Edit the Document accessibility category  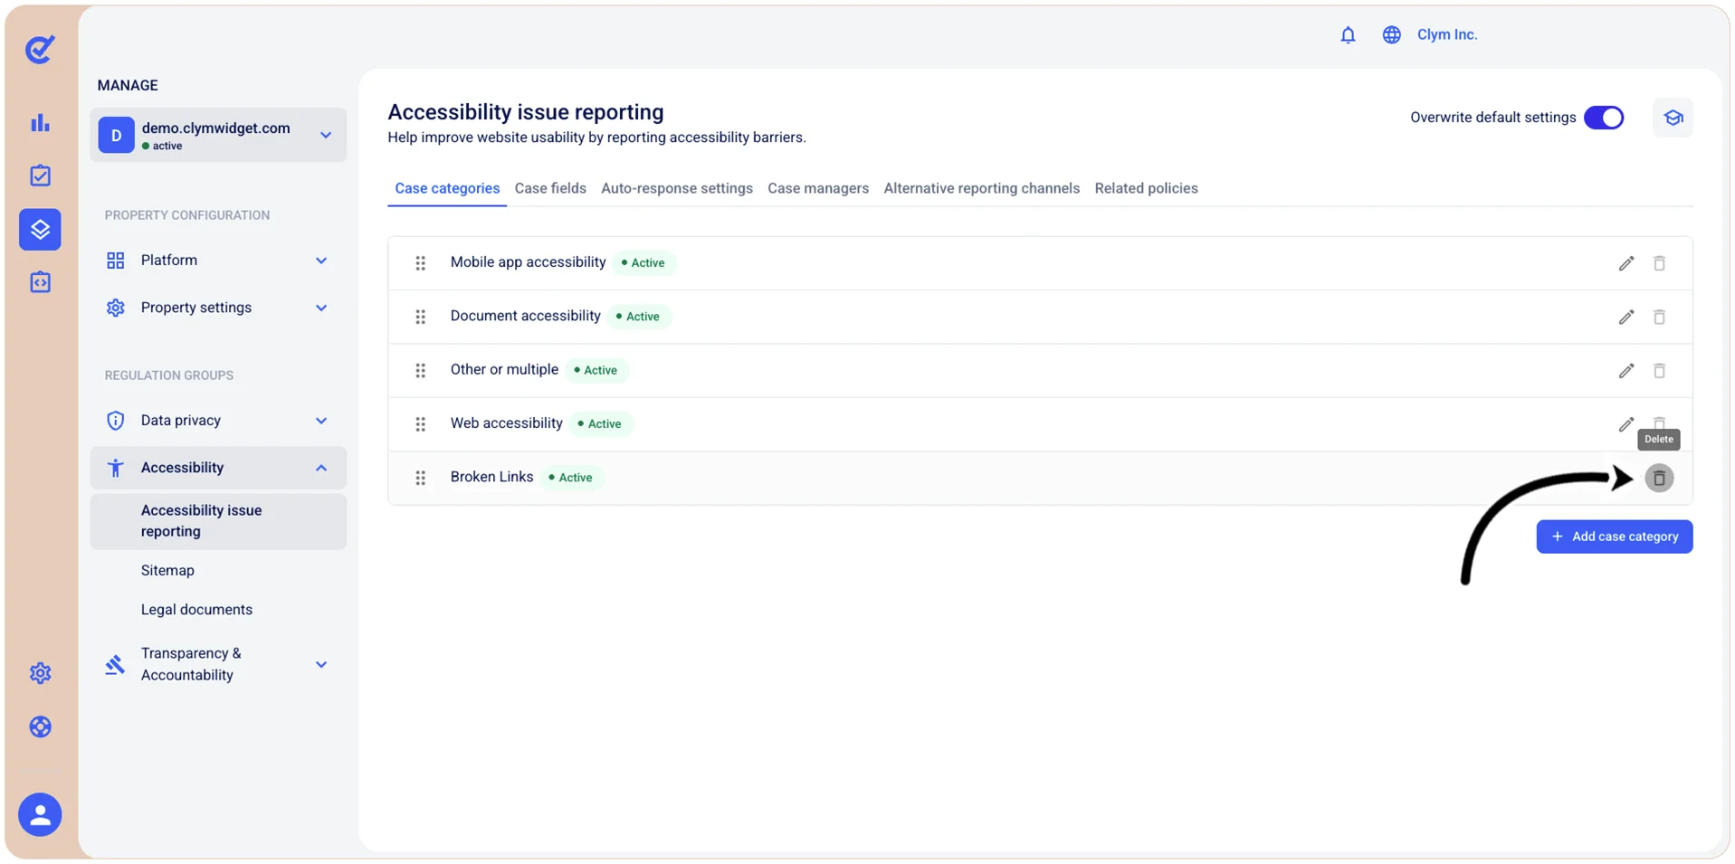point(1626,317)
